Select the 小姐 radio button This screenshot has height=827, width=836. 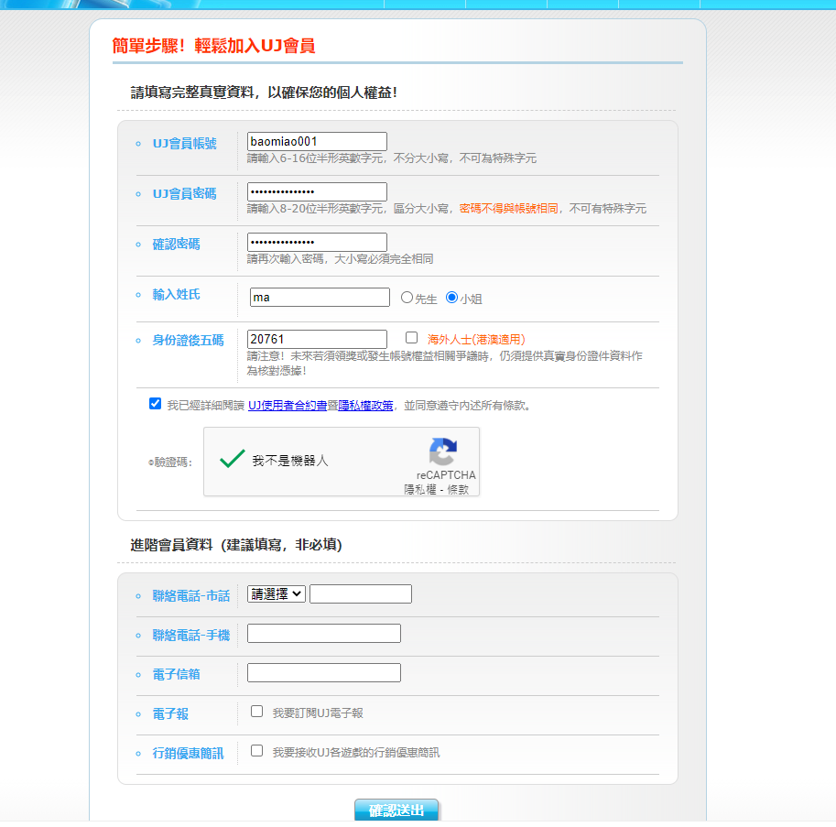451,298
